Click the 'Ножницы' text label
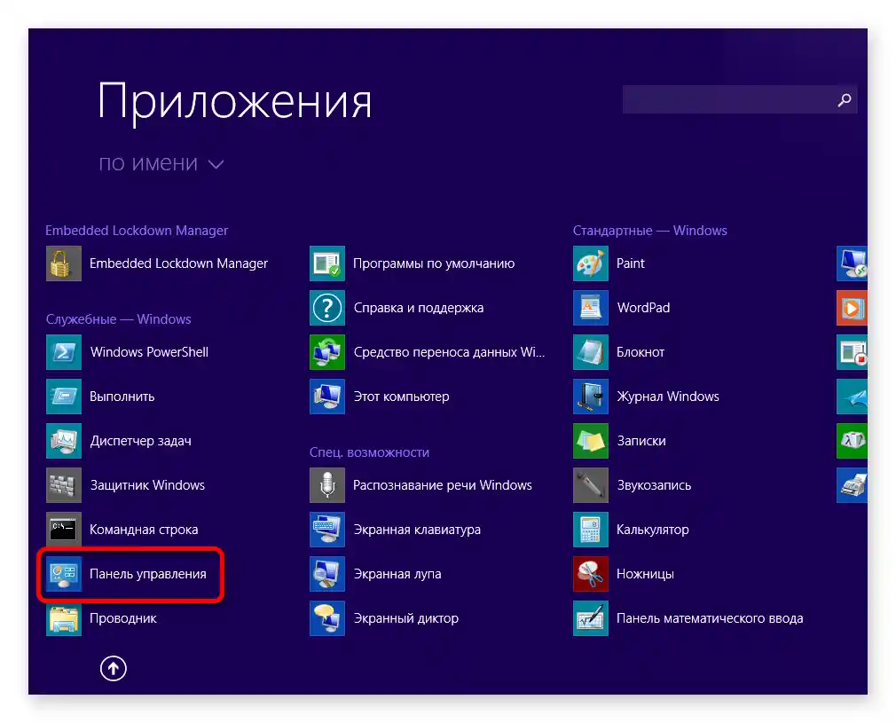 point(645,574)
